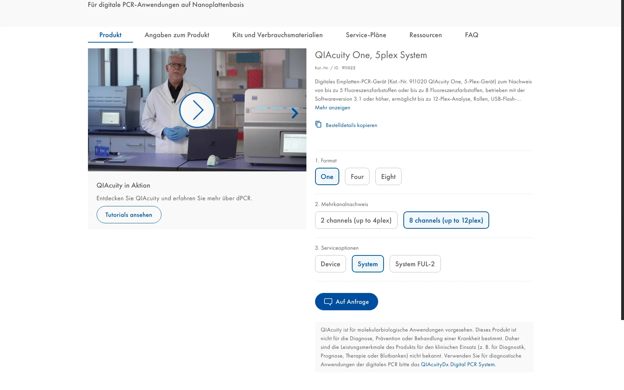Select the Eight format option
This screenshot has width=624, height=390.
(388, 176)
